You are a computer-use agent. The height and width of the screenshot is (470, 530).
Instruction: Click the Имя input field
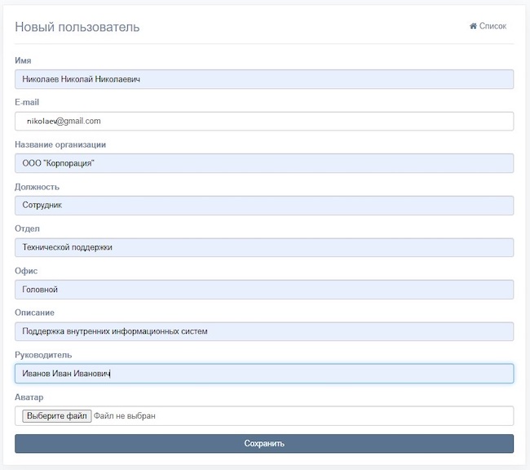264,79
